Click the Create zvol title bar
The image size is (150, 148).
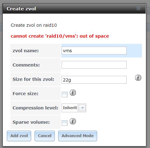pos(74,9)
